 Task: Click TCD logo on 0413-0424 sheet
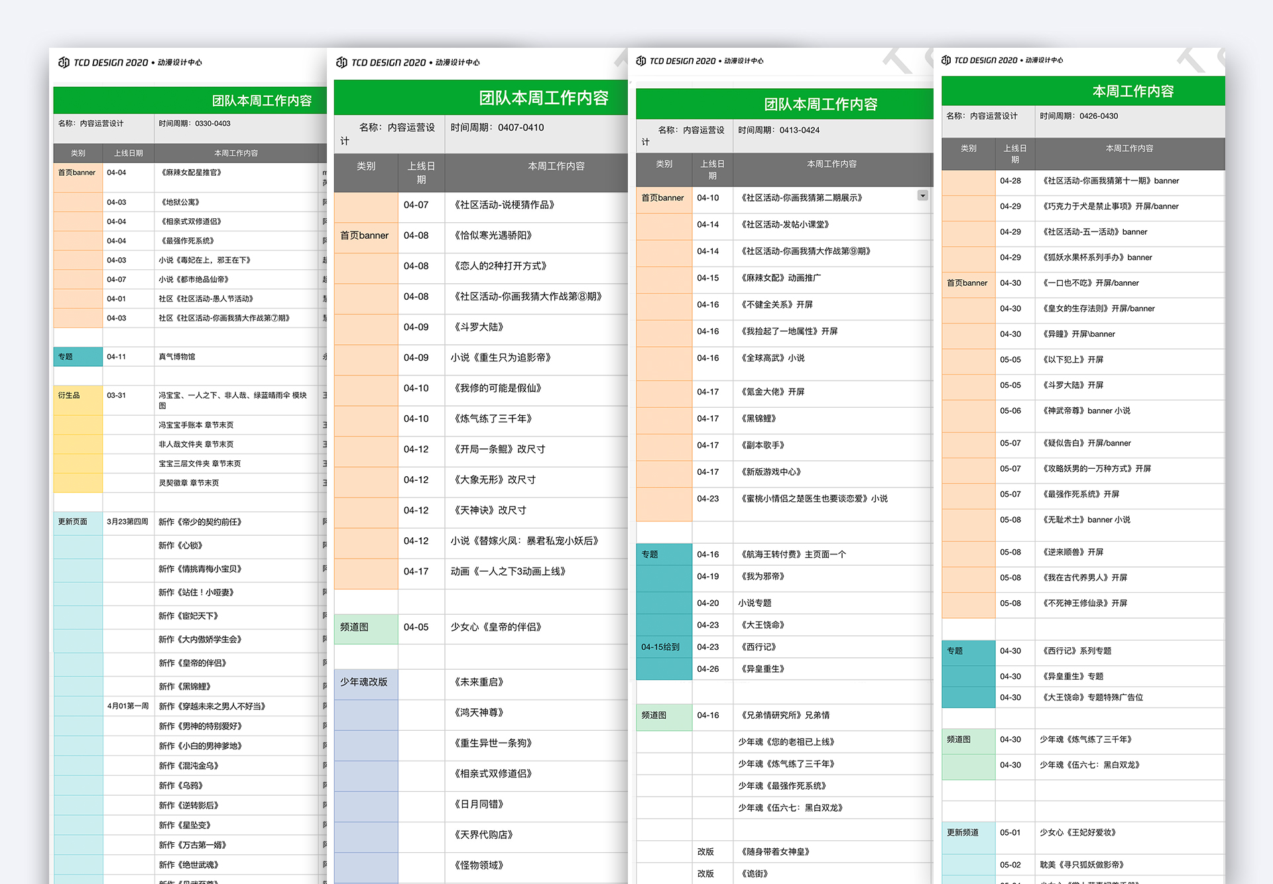tap(640, 61)
